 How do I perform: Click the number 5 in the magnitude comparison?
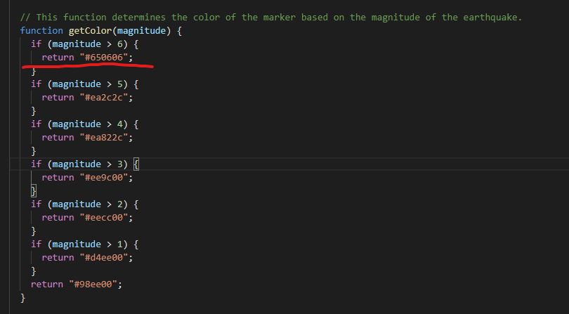click(120, 84)
